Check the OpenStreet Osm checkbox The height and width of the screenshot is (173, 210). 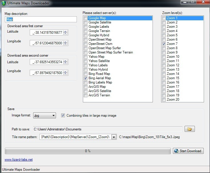[85, 44]
